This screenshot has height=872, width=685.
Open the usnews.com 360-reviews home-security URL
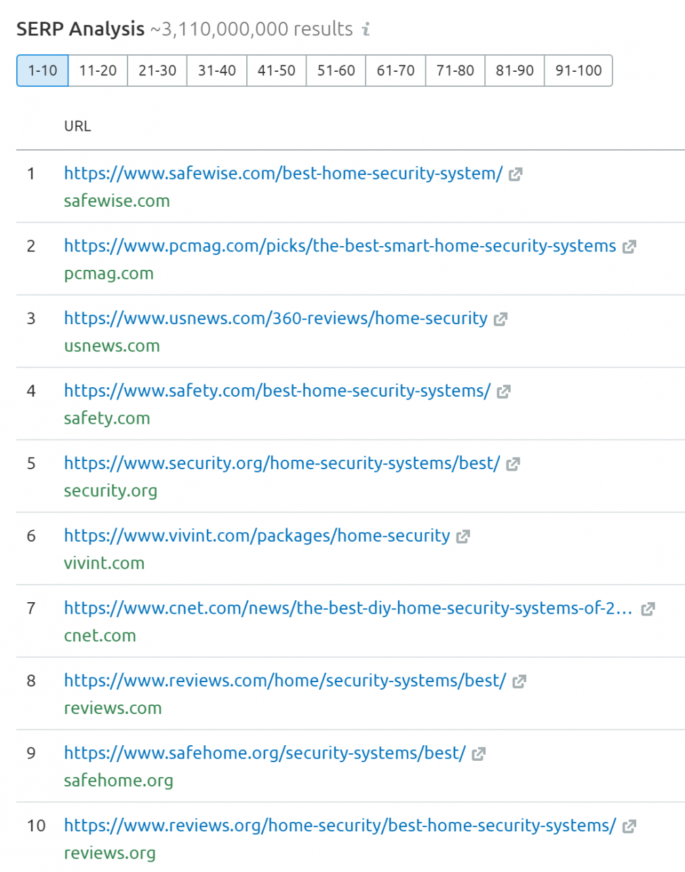(276, 319)
